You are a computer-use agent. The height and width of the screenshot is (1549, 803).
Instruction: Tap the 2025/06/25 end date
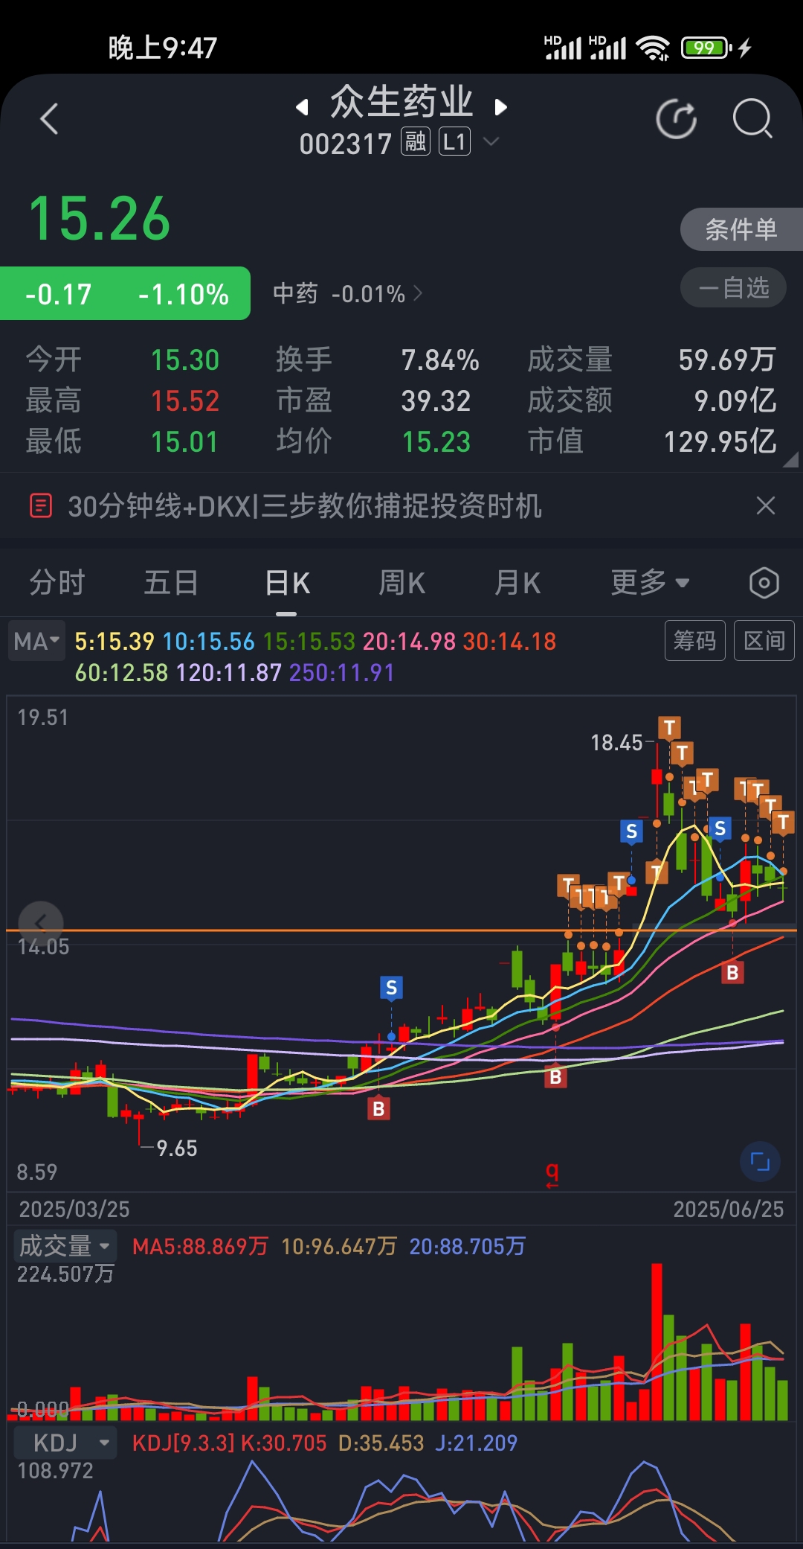click(729, 1209)
